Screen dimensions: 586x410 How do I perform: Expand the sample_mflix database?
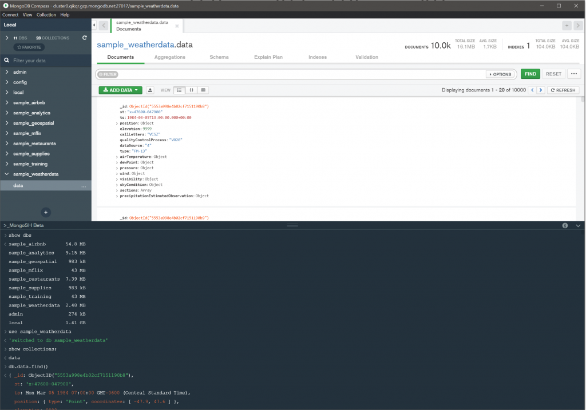tap(7, 133)
